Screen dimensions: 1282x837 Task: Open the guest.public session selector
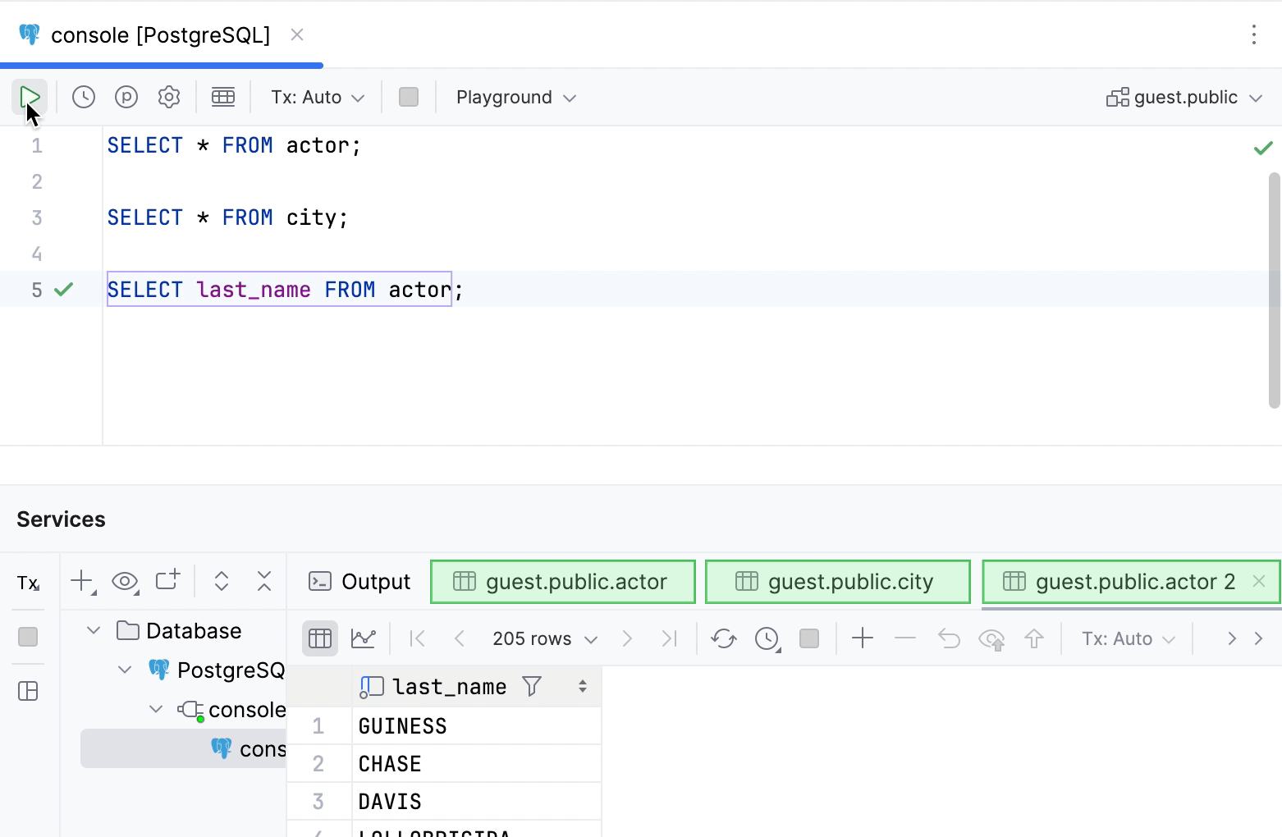coord(1184,97)
